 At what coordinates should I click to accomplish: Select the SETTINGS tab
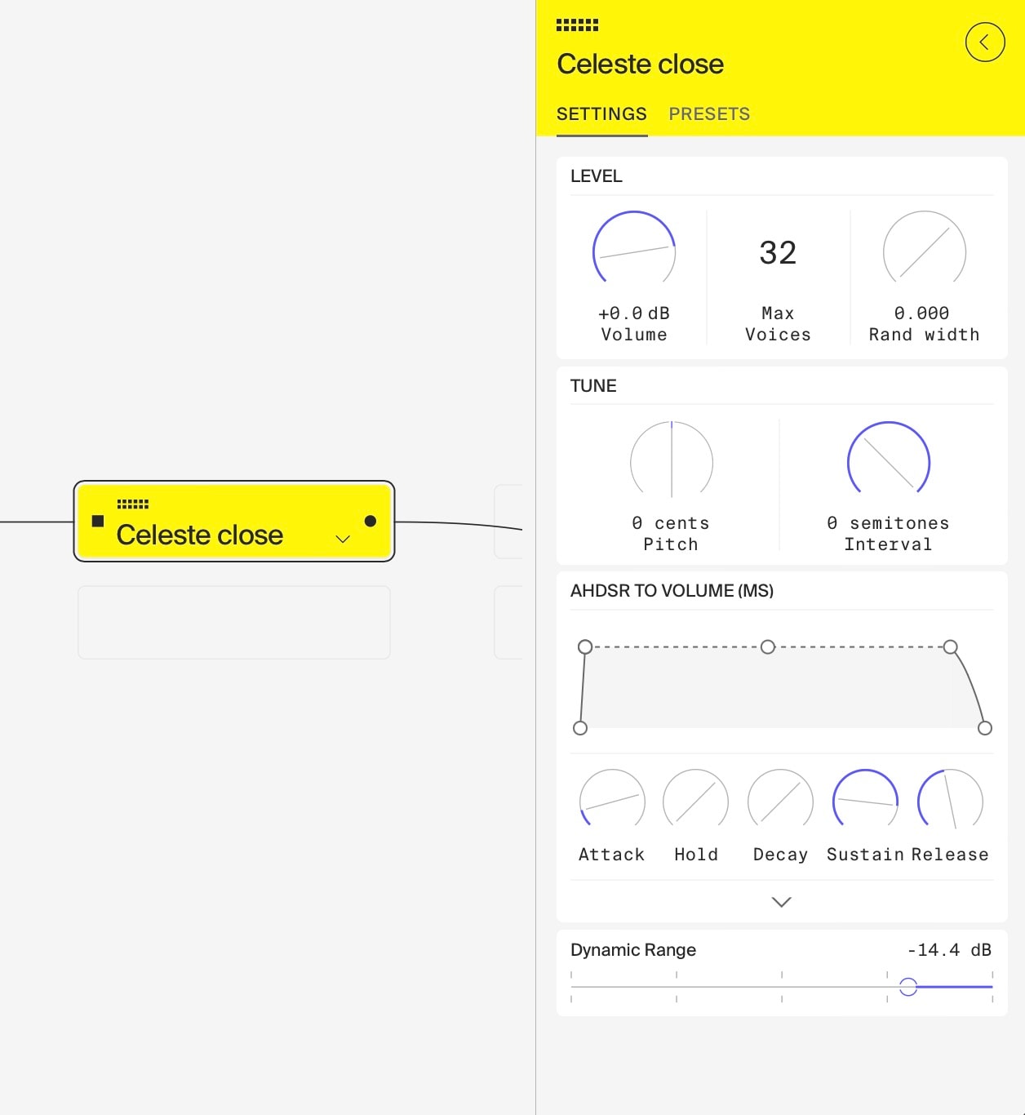click(x=601, y=114)
